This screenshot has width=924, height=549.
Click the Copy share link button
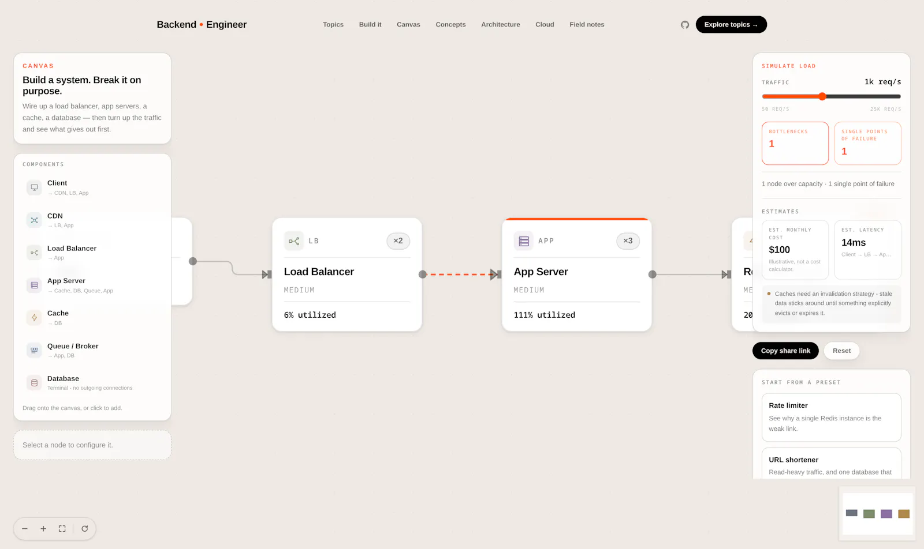(x=785, y=351)
